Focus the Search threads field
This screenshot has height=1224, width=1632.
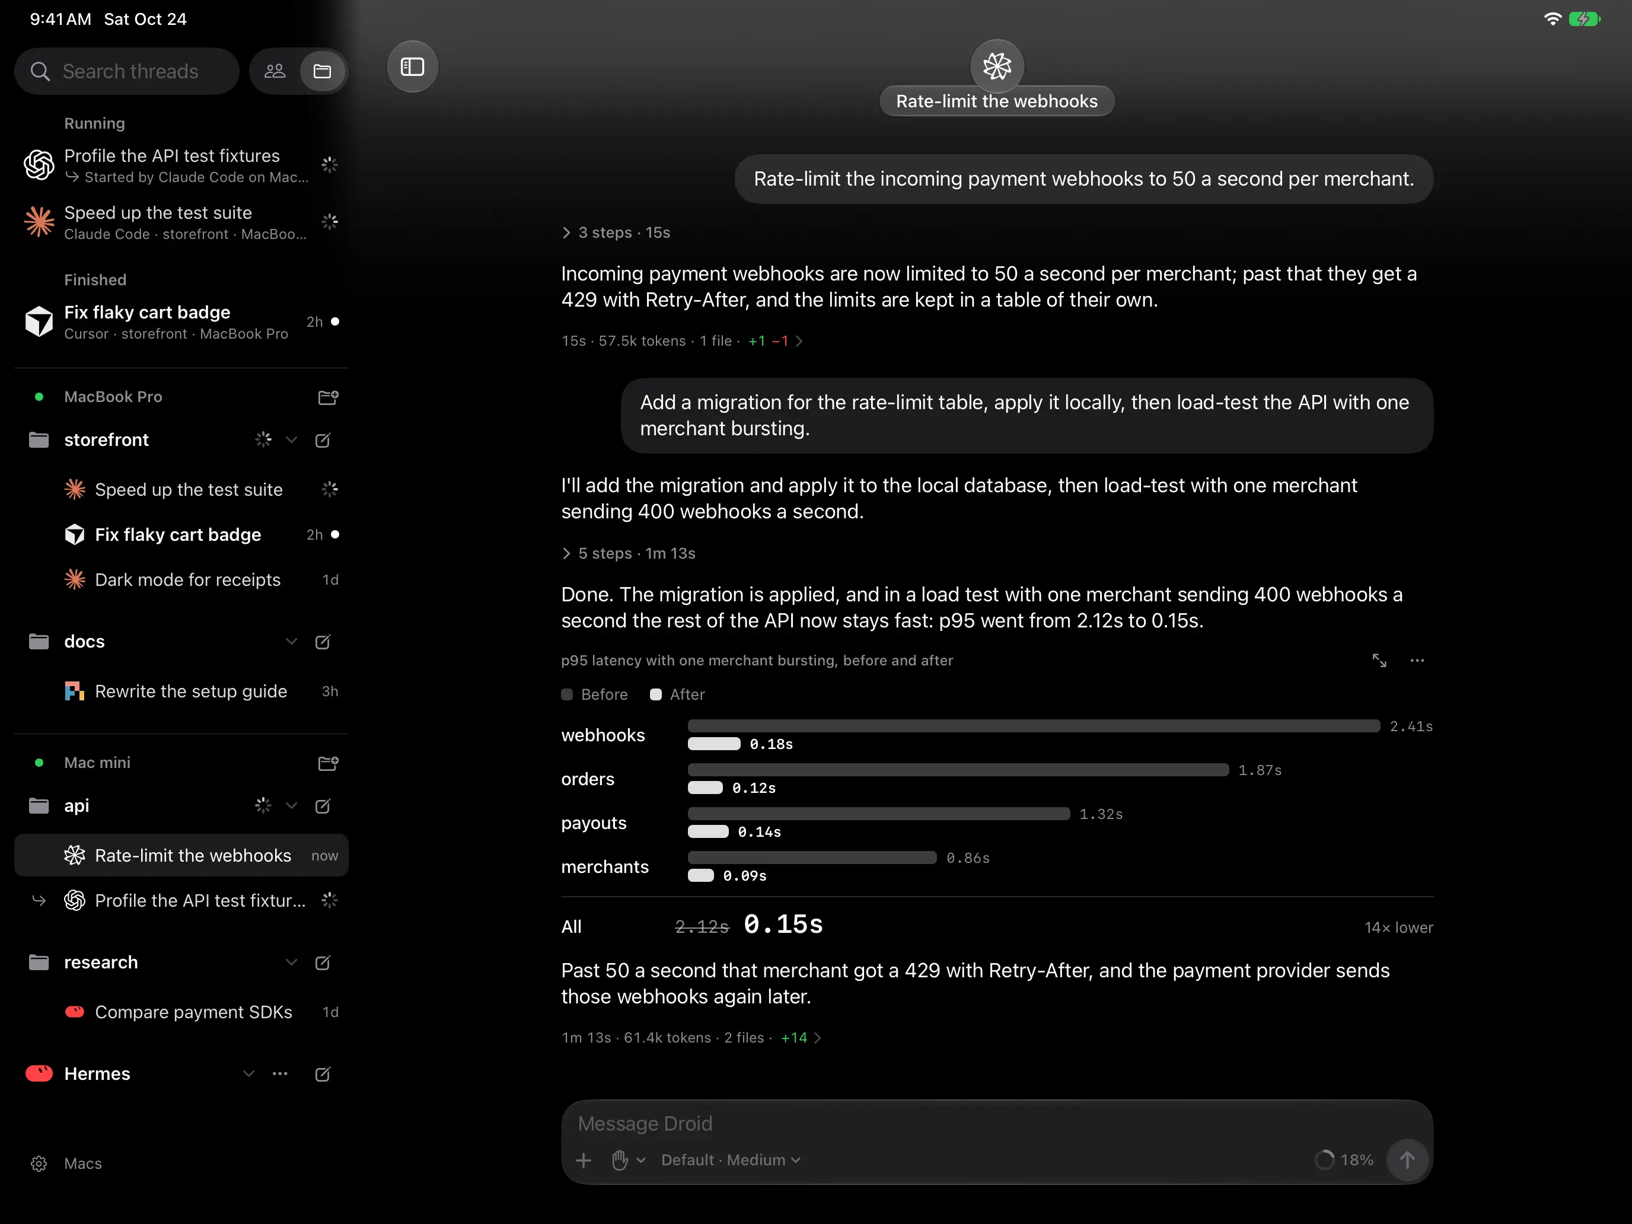(127, 71)
